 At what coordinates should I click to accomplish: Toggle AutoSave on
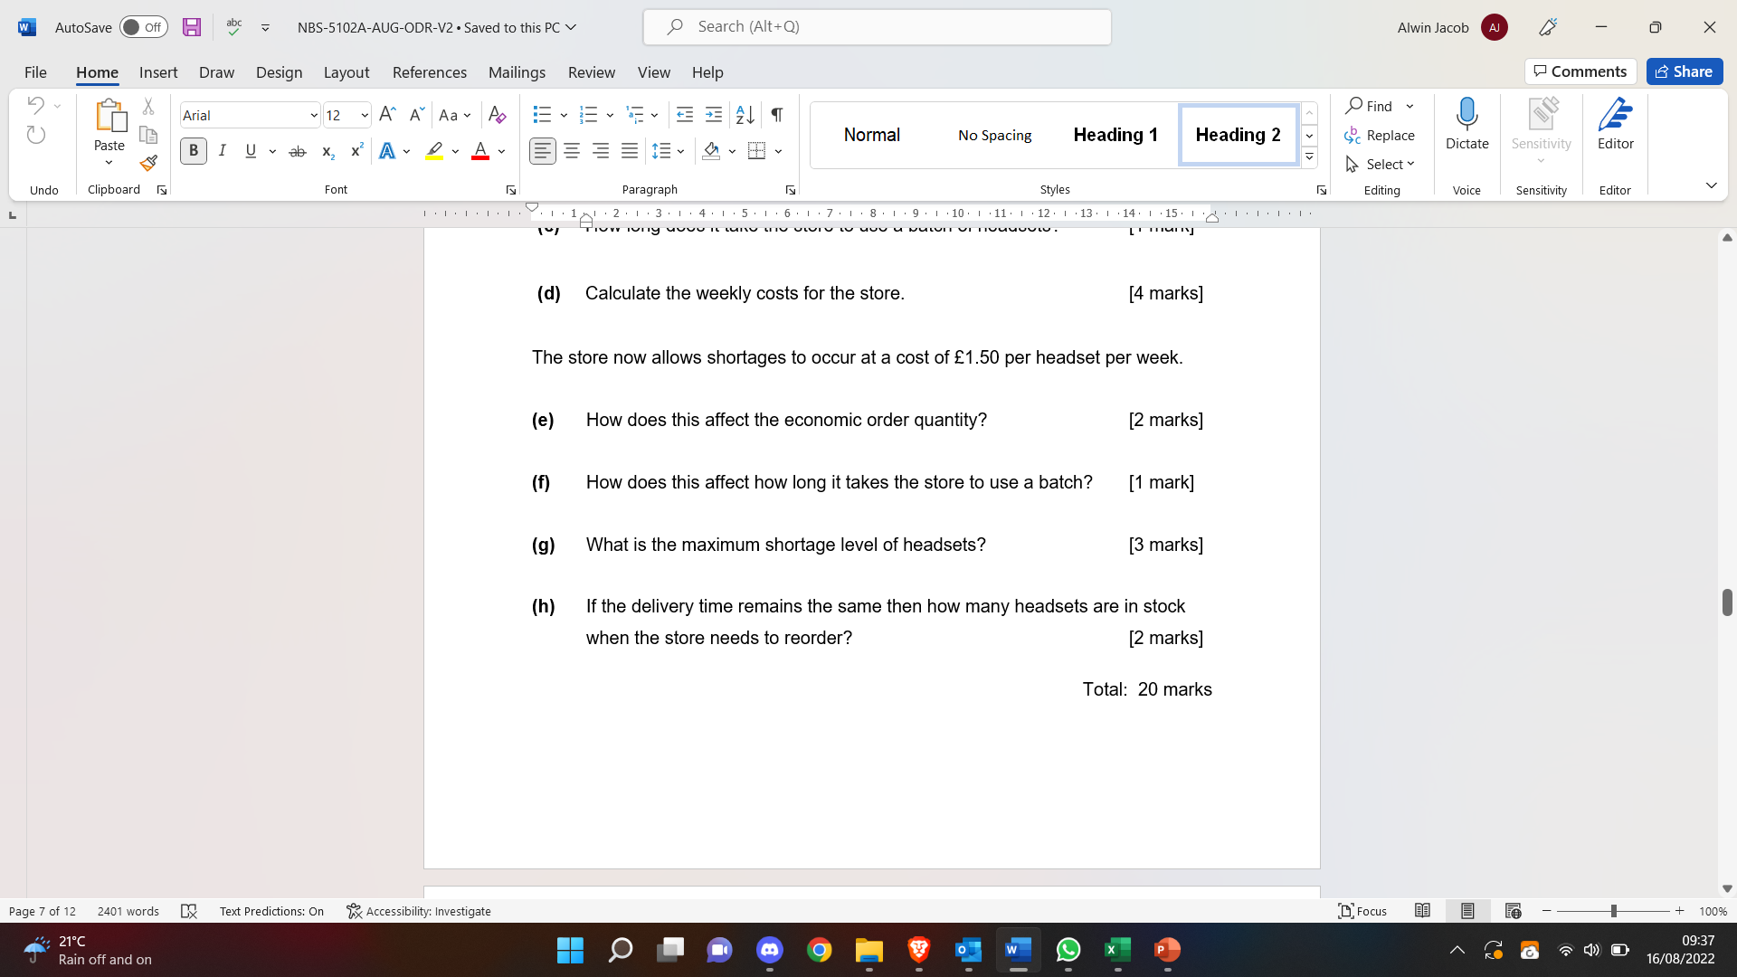click(143, 27)
